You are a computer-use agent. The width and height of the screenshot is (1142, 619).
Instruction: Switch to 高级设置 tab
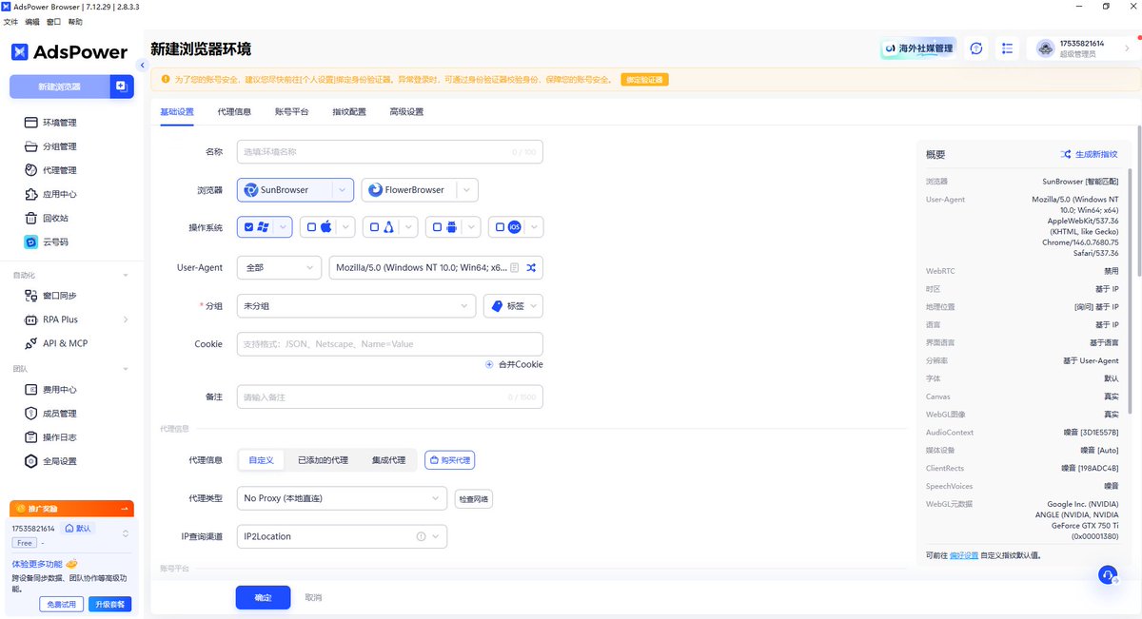(406, 112)
